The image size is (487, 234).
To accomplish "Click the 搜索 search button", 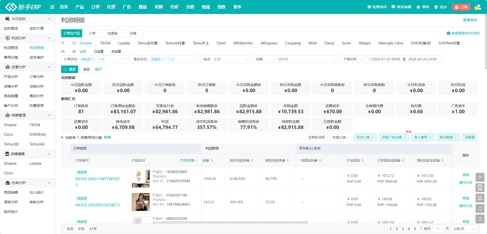I will (69, 69).
